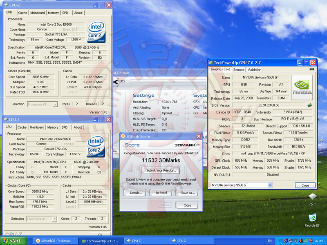Image resolution: width=327 pixels, height=245 pixels.
Task: Click the Subvendor value EVGA (3842)
Action: [x=293, y=112]
